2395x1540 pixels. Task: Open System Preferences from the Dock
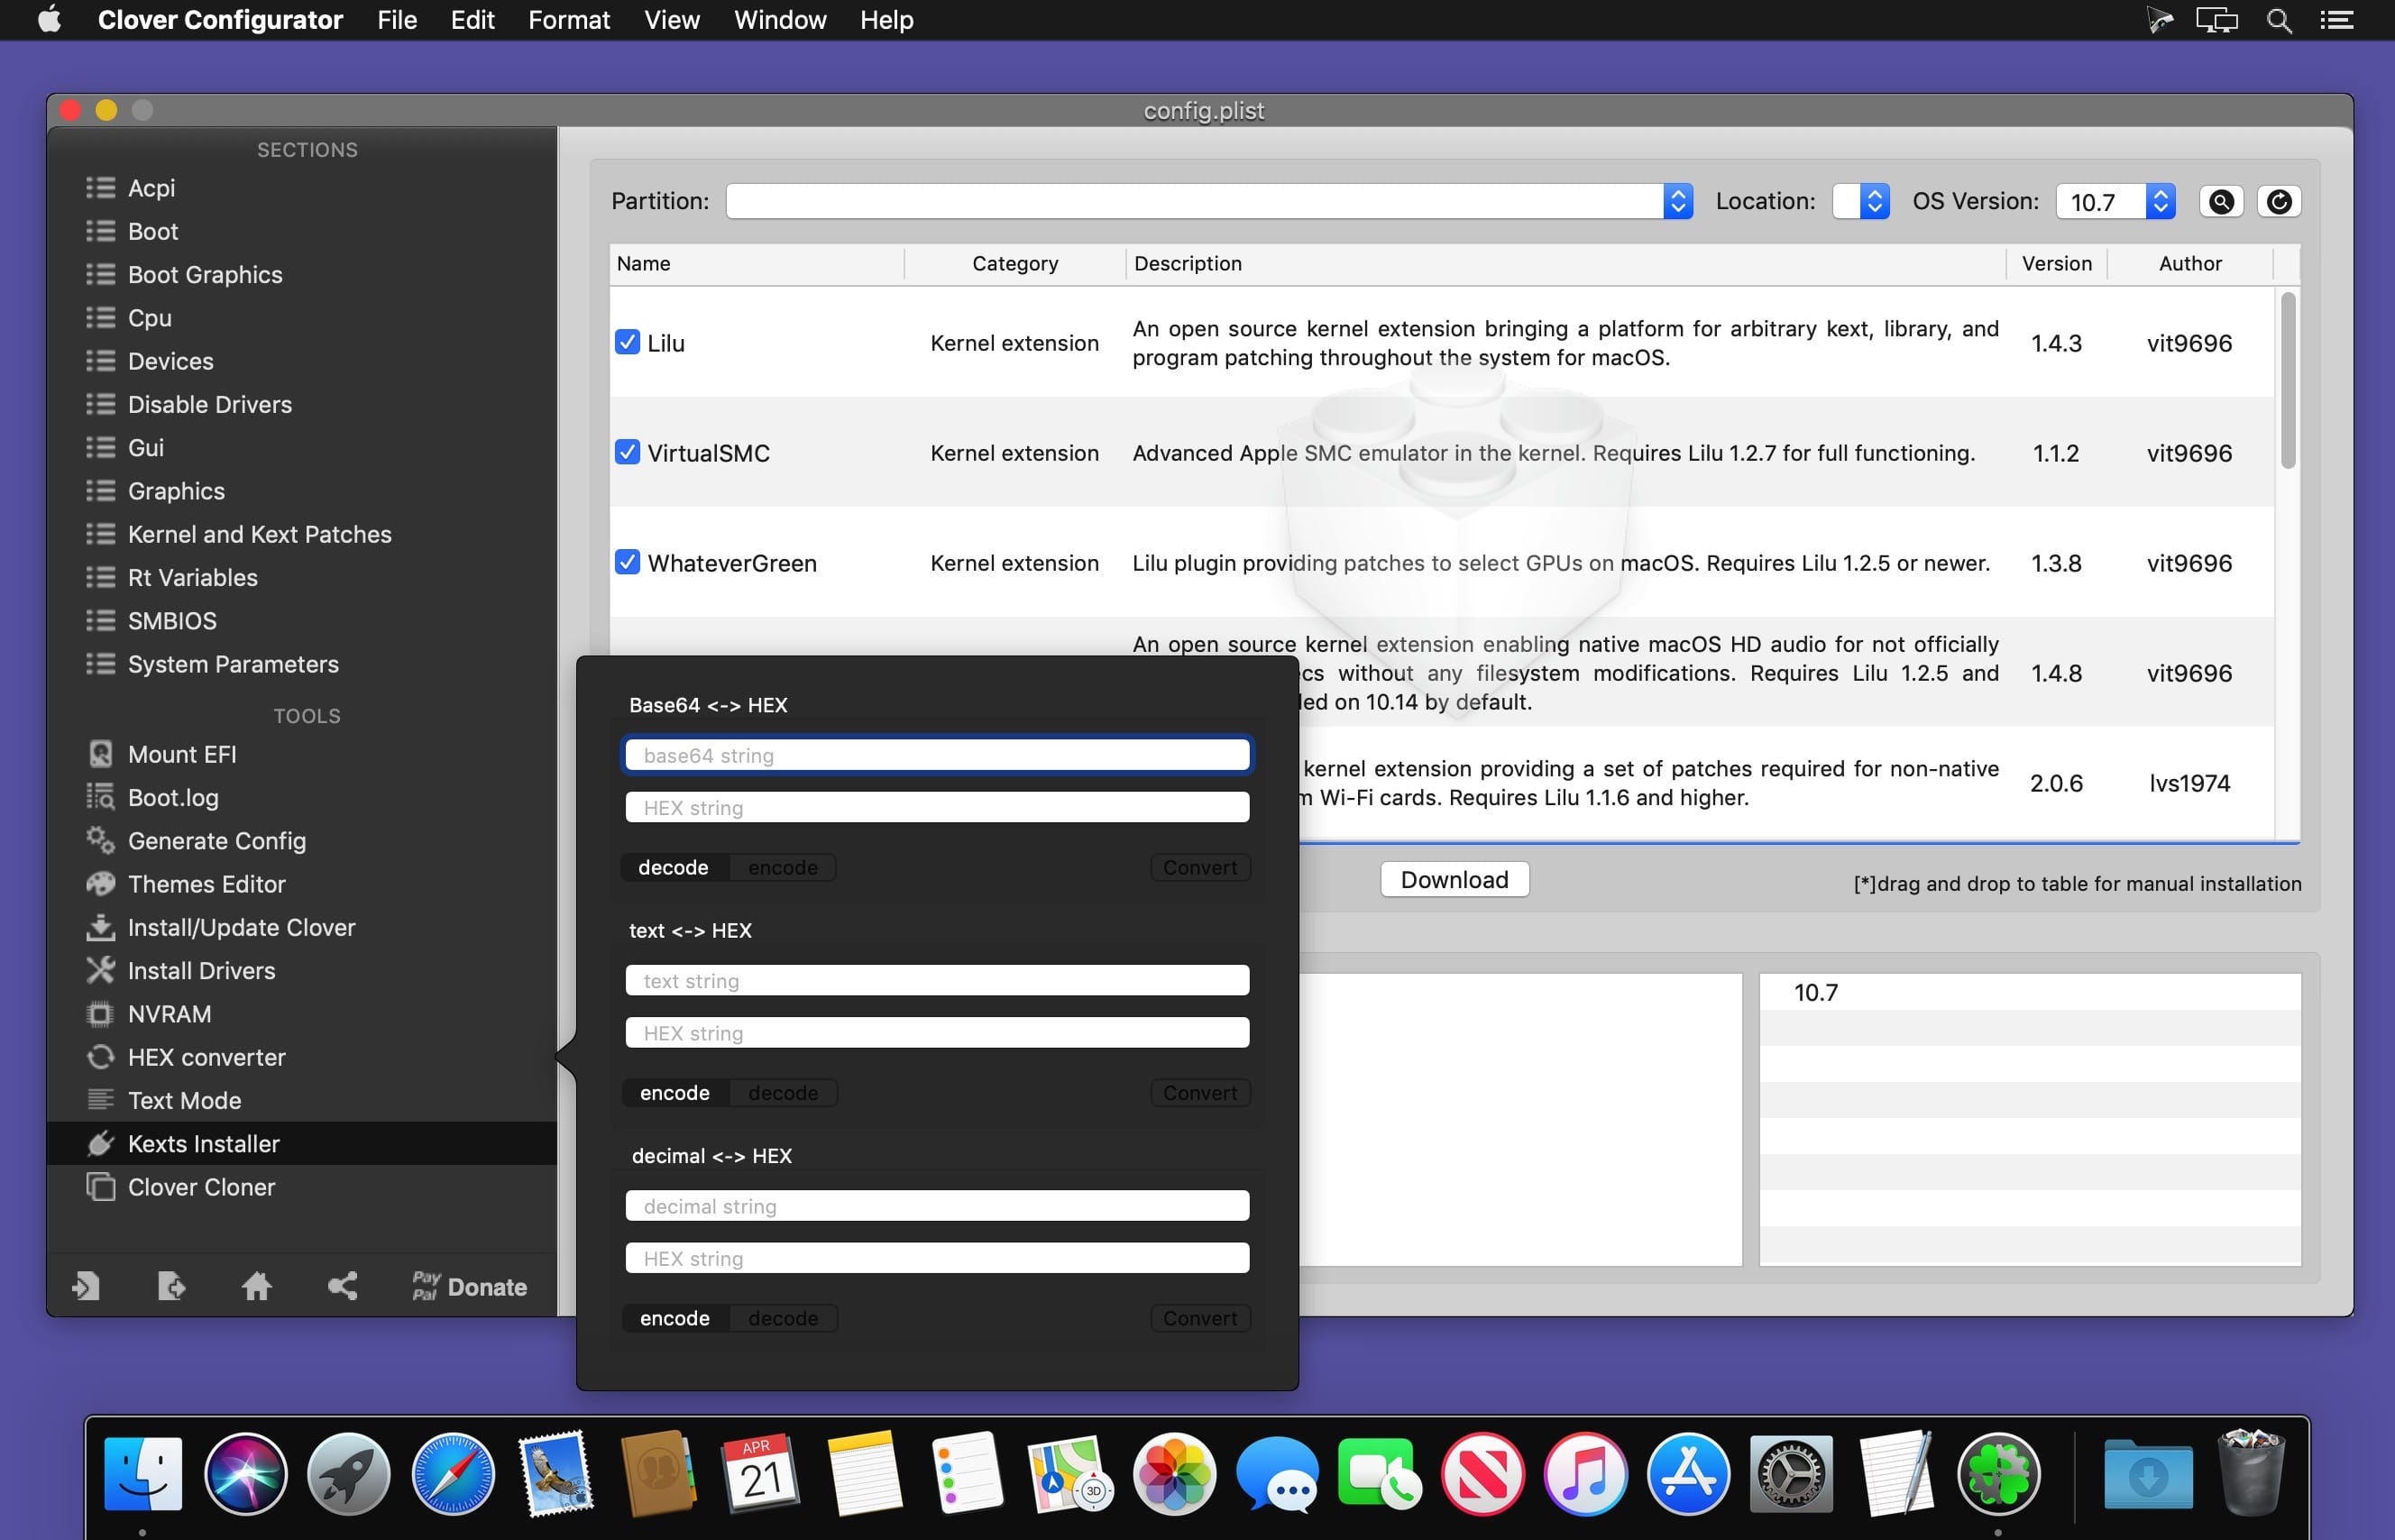1792,1475
